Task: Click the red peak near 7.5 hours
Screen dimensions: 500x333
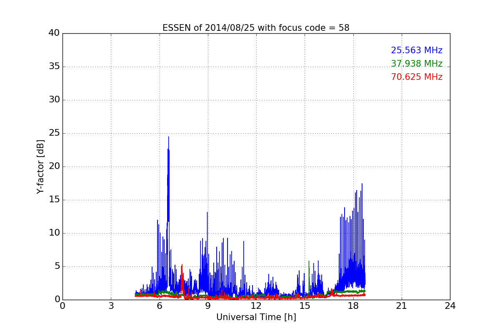Action: click(x=182, y=266)
